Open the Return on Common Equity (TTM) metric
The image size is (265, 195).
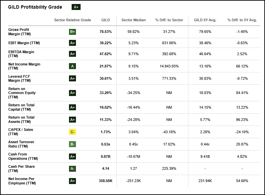[21, 93]
